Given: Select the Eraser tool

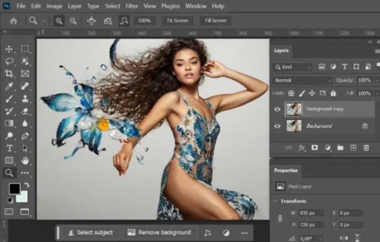Looking at the screenshot, I should coord(25,111).
